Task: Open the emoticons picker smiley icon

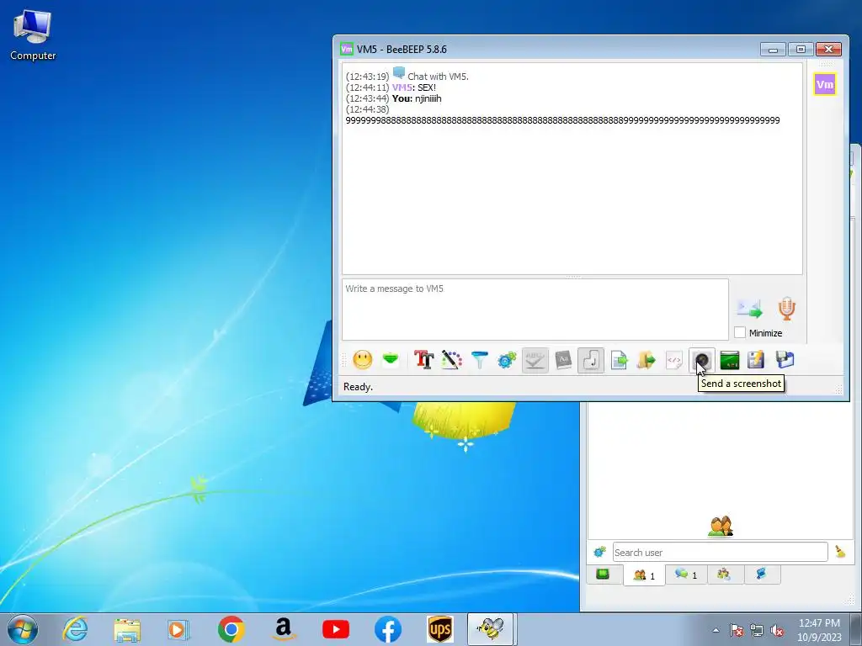Action: click(362, 360)
